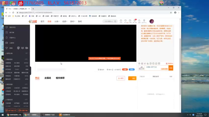Click 我要开播 at the sidebar bottom
Screen dimensions: 209x117
click(23, 110)
